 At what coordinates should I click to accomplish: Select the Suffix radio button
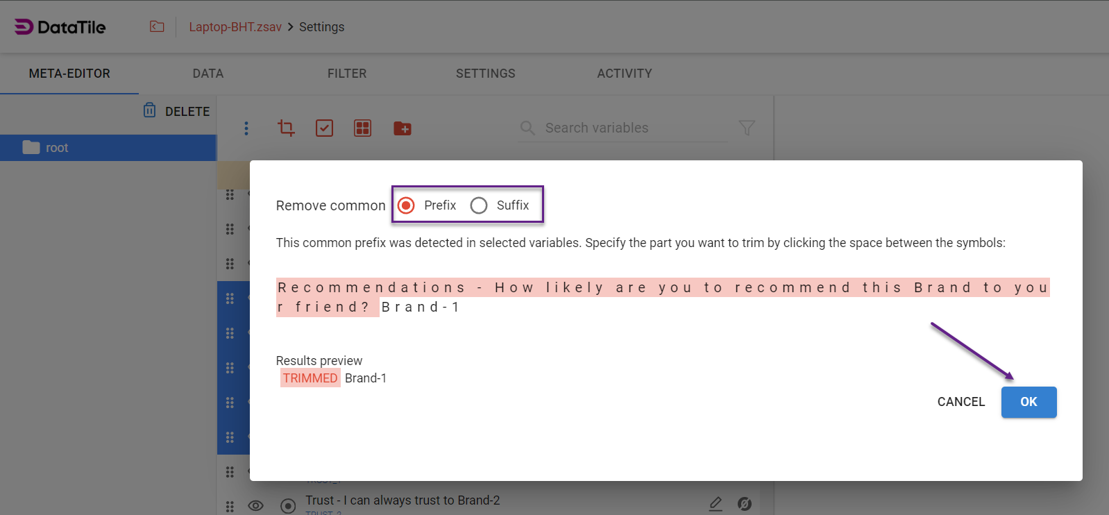(x=479, y=205)
